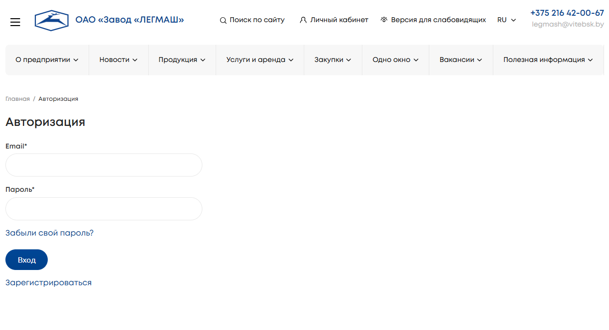Expand chevron next to Закупки
Image resolution: width=609 pixels, height=330 pixels.
[x=349, y=60]
